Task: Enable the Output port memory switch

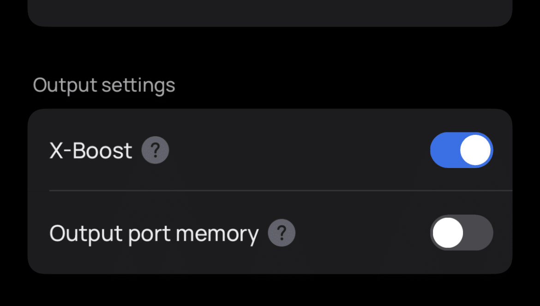Action: click(x=462, y=233)
